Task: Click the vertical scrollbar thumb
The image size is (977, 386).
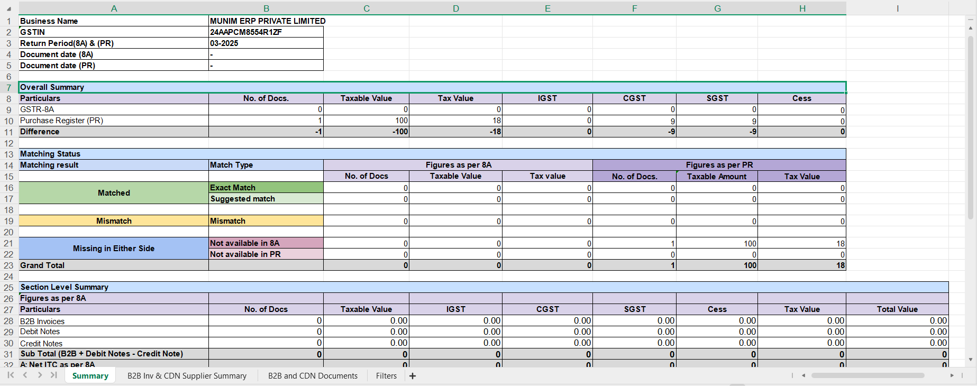Action: coord(970,127)
